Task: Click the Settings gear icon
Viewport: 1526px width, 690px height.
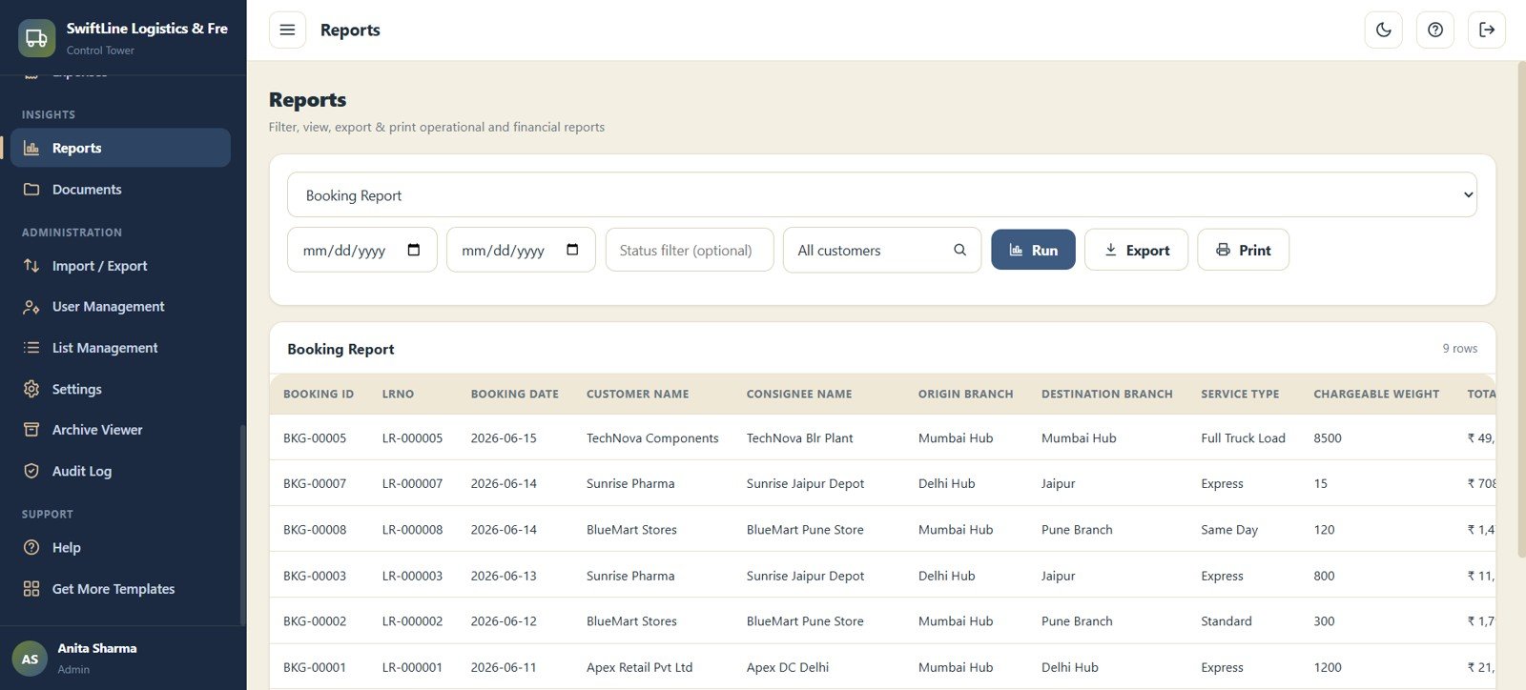Action: pyautogui.click(x=31, y=389)
